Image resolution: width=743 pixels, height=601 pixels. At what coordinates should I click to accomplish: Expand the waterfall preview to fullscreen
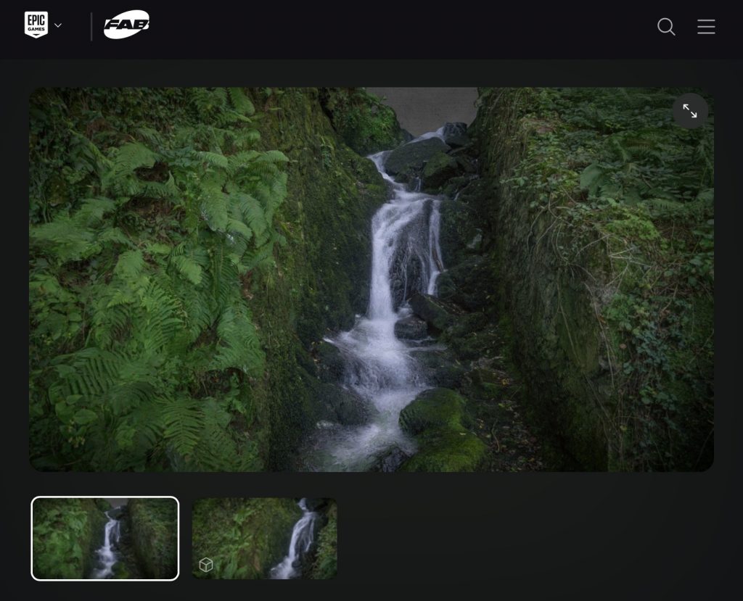point(689,111)
